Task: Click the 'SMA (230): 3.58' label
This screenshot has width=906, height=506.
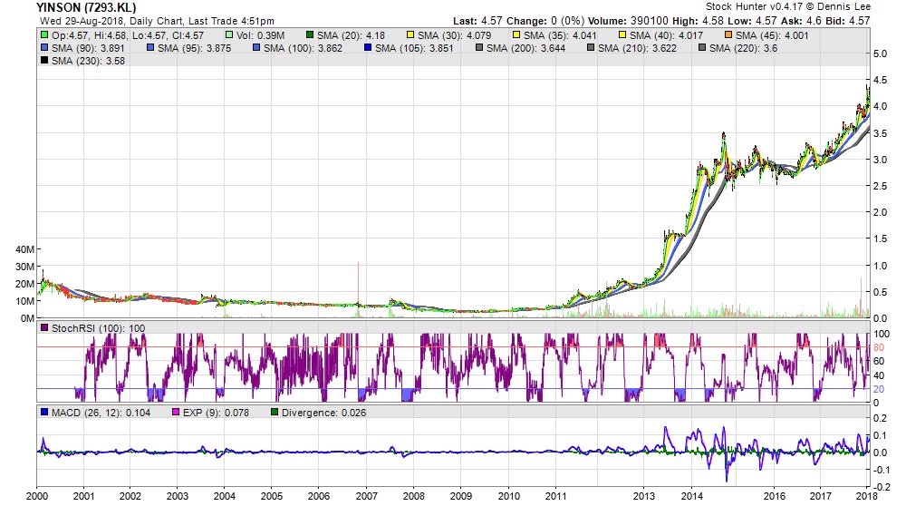Action: (88, 61)
